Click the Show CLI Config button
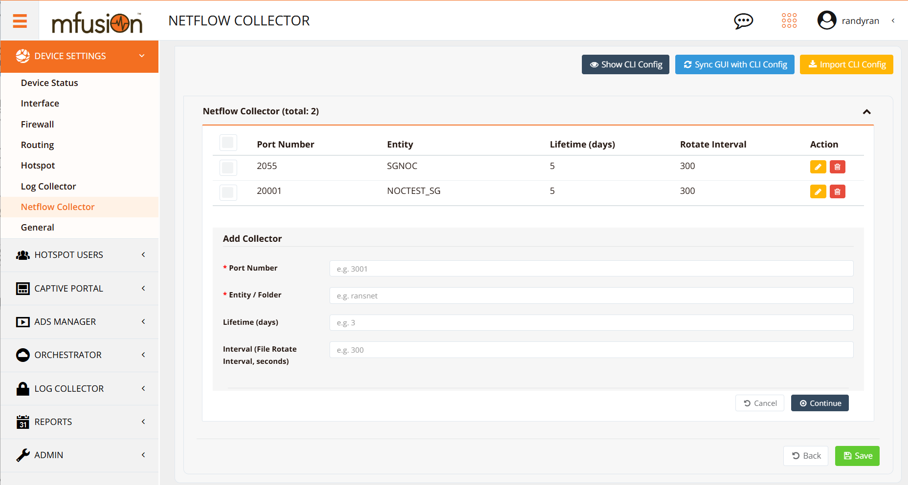Image resolution: width=908 pixels, height=485 pixels. coord(625,64)
